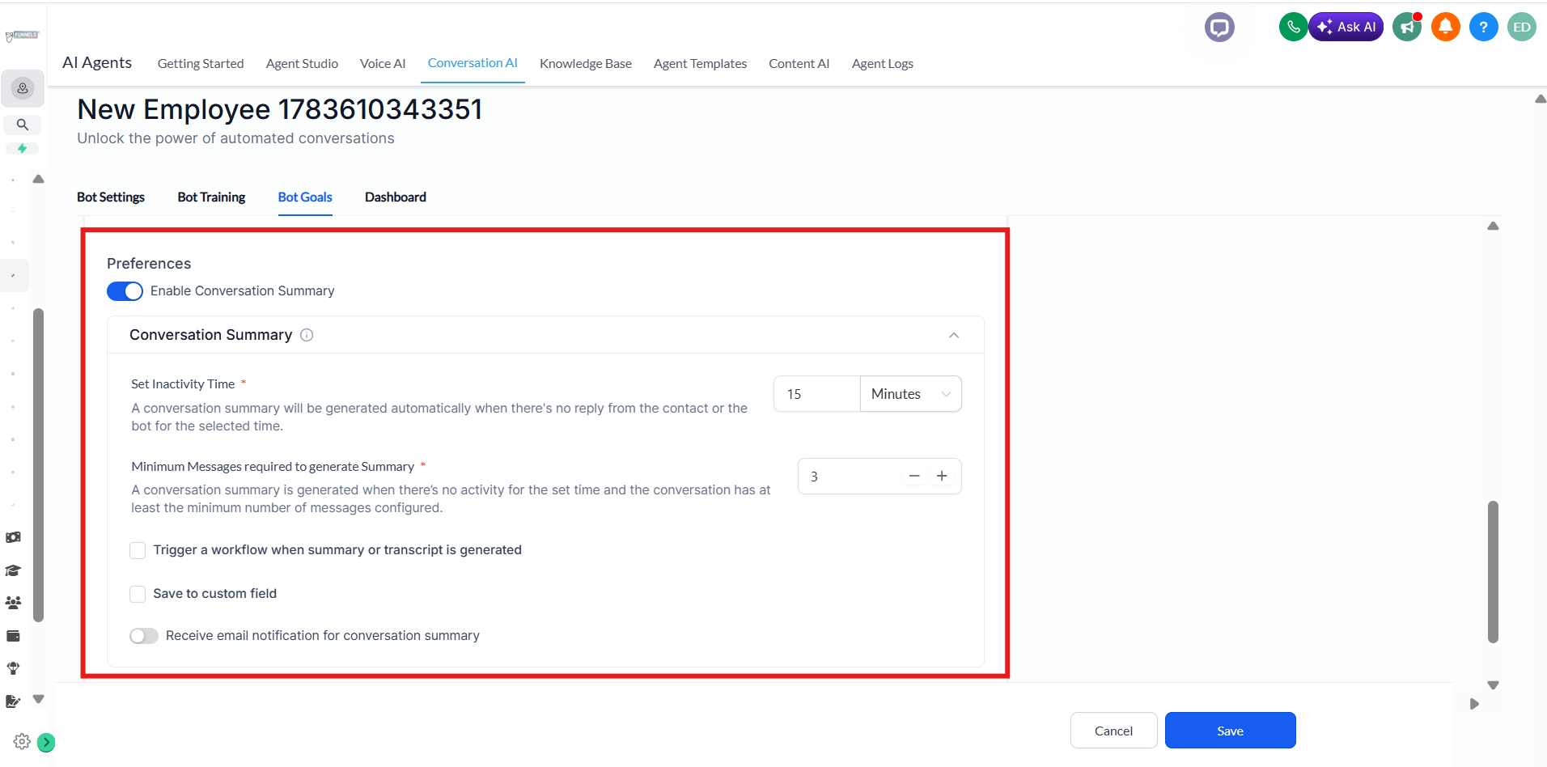Open the Agent Logs menu item

pos(882,63)
